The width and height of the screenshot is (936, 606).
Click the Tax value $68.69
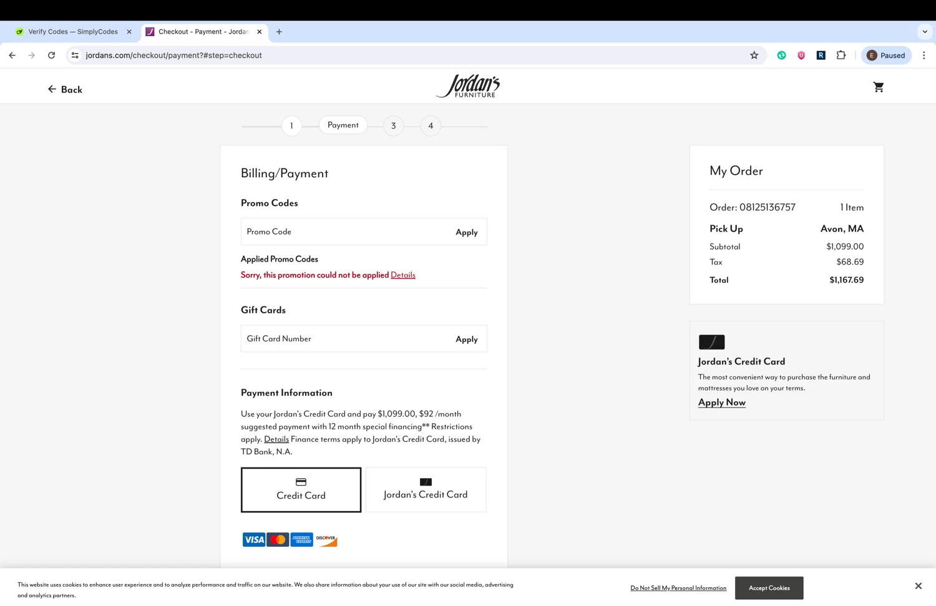click(x=851, y=262)
